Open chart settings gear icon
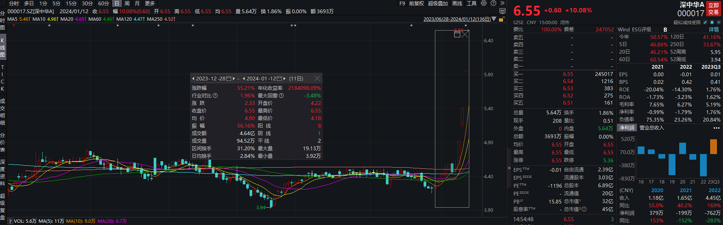 (484, 3)
